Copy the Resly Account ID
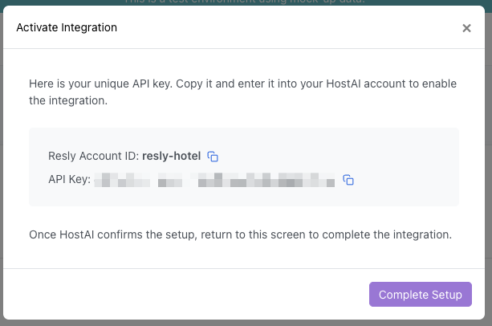Screen dimensions: 492x326 [x=213, y=157]
